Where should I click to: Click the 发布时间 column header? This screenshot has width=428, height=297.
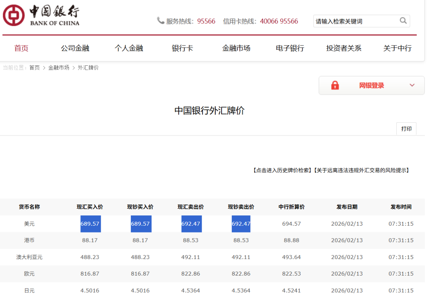(401, 207)
